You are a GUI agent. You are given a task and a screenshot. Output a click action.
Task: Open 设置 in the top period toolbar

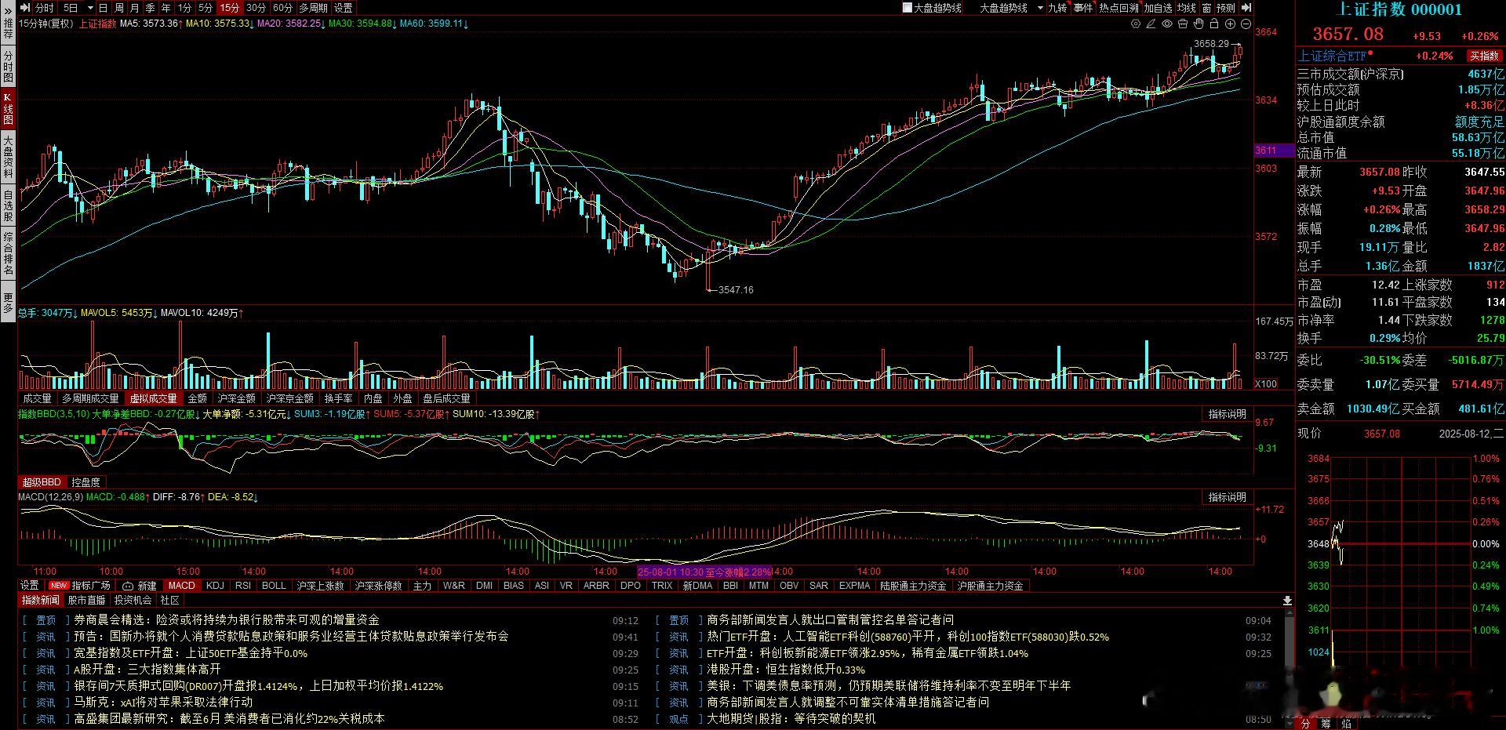(x=344, y=8)
